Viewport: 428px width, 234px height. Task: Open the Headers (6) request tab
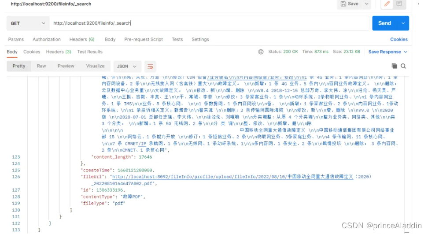pyautogui.click(x=82, y=39)
